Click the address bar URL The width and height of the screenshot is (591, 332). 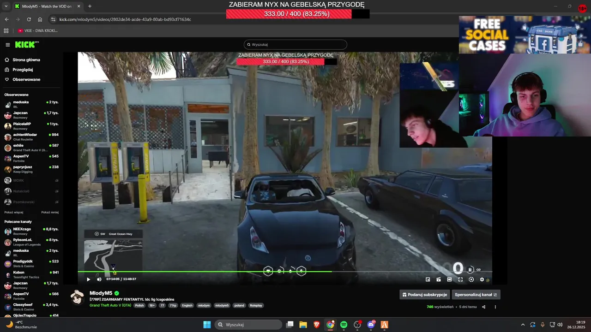pyautogui.click(x=125, y=19)
